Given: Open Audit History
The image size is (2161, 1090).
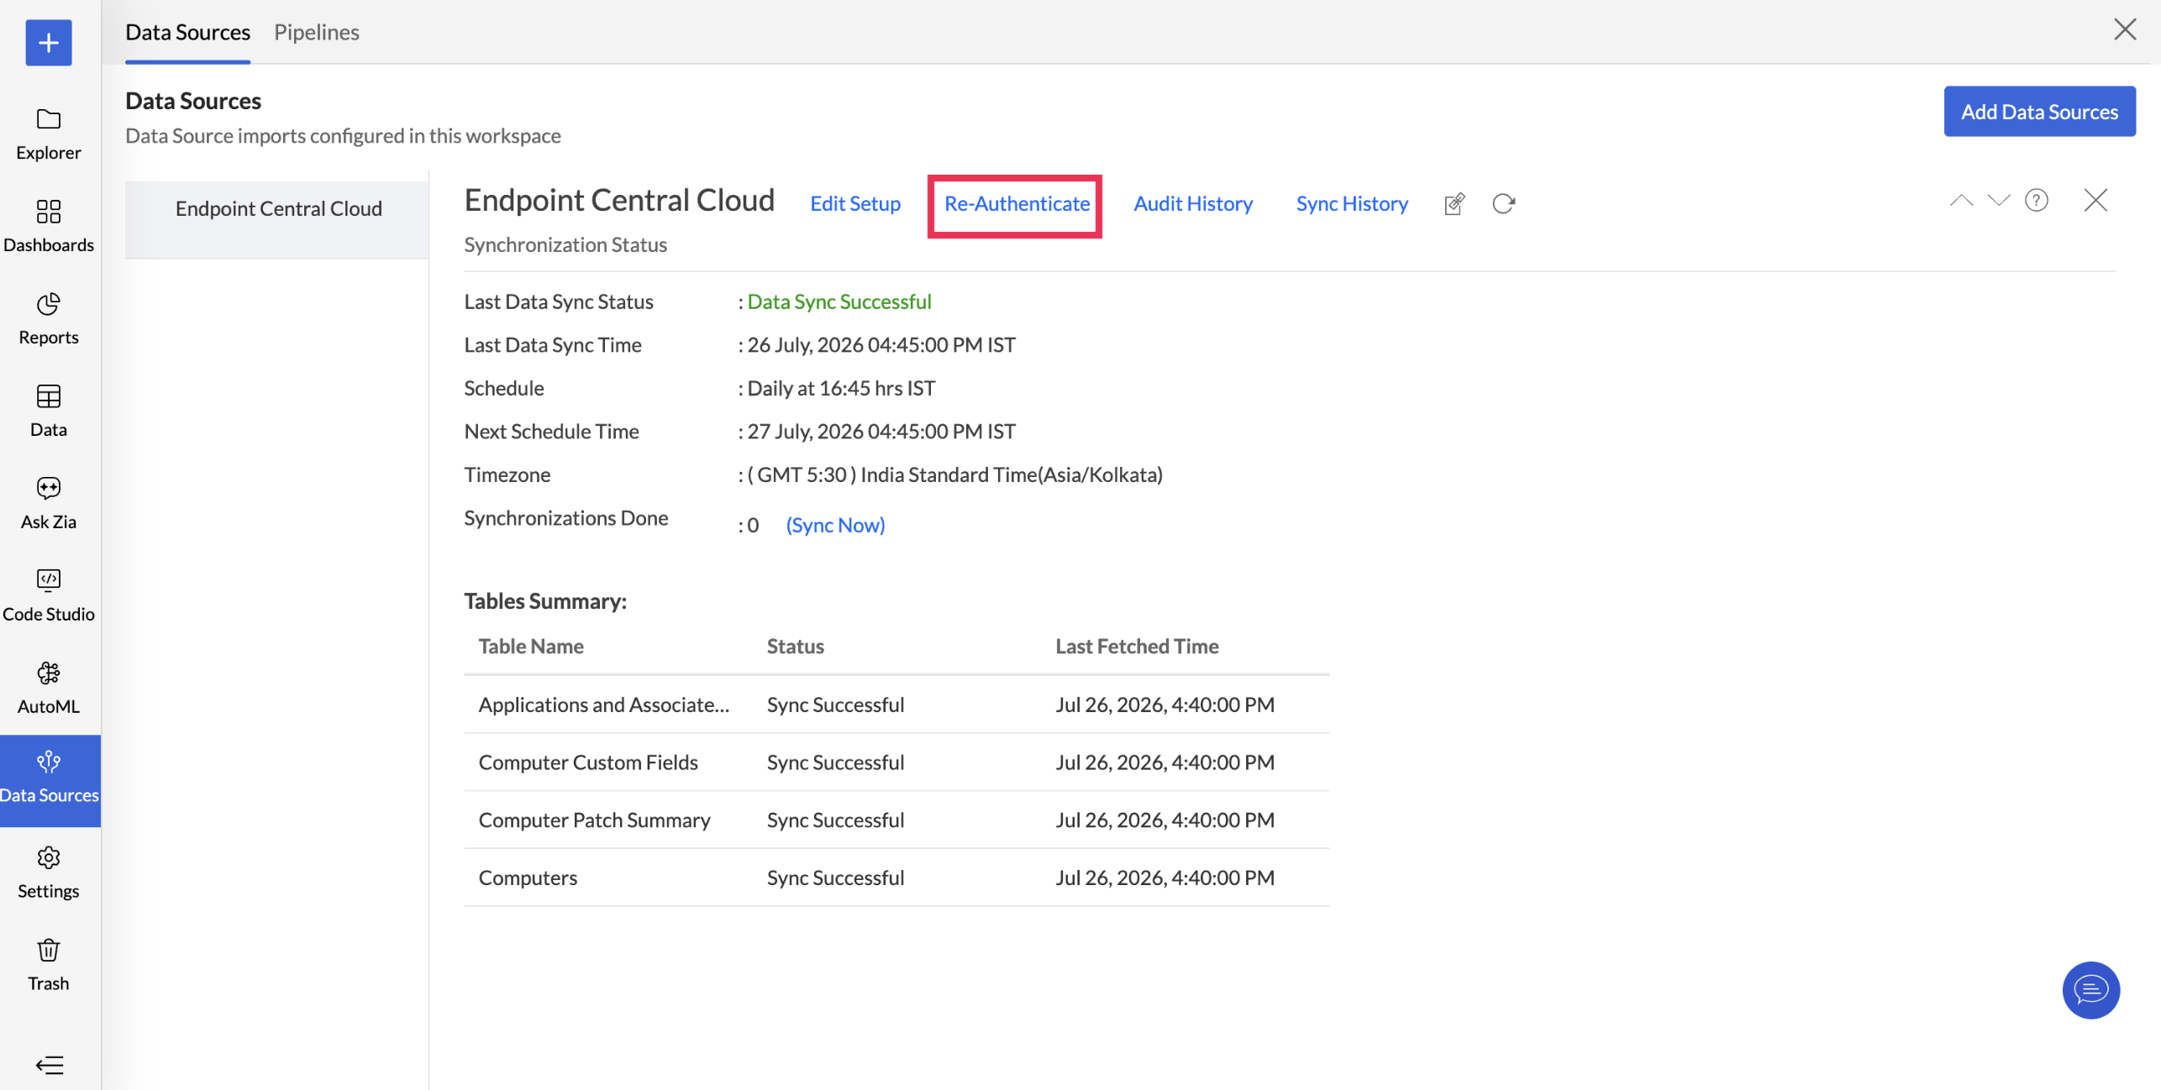Looking at the screenshot, I should pos(1193,203).
